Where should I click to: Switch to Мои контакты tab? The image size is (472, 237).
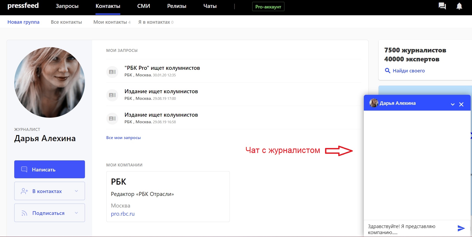coord(110,22)
